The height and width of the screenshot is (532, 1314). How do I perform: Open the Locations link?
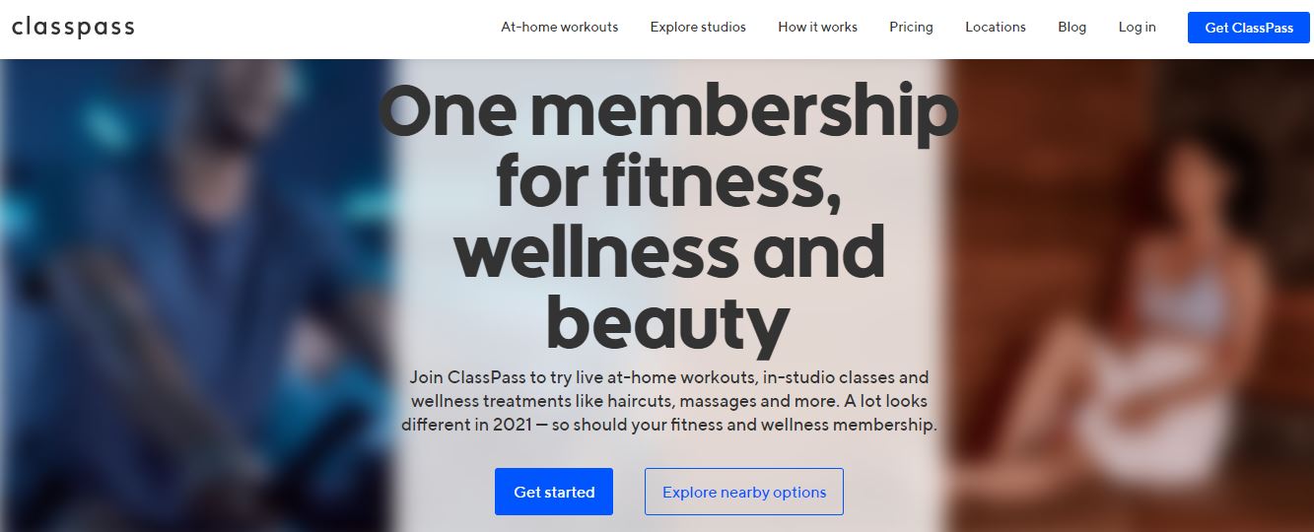pyautogui.click(x=996, y=28)
